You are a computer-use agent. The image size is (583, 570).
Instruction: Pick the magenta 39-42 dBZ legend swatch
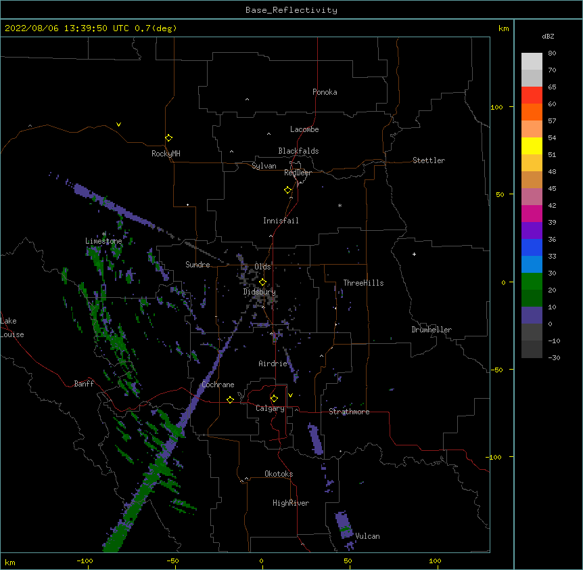tap(532, 213)
